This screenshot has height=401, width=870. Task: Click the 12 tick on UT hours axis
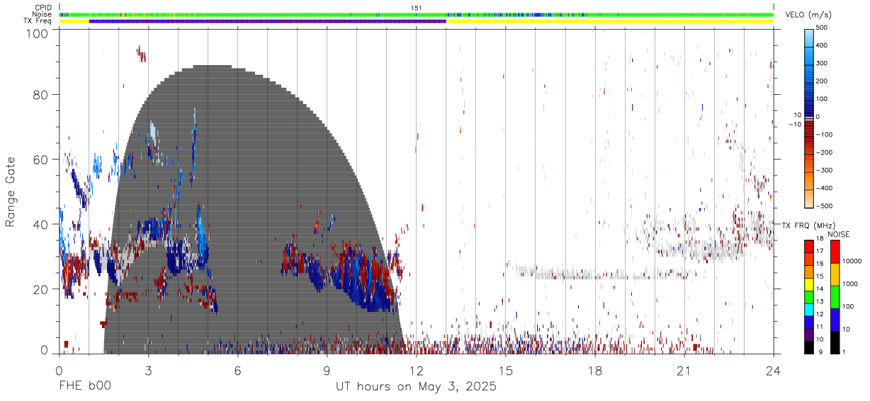(x=417, y=371)
